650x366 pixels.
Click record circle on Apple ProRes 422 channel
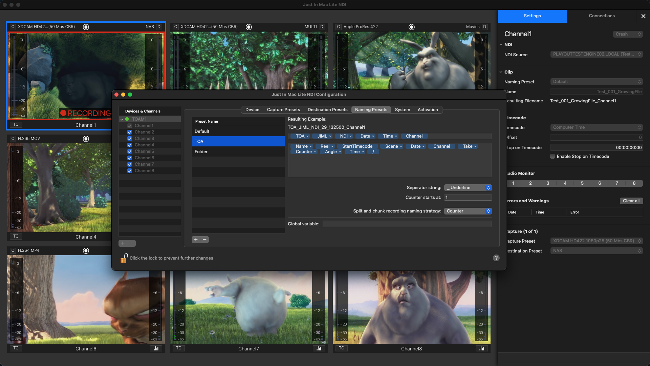(x=411, y=27)
